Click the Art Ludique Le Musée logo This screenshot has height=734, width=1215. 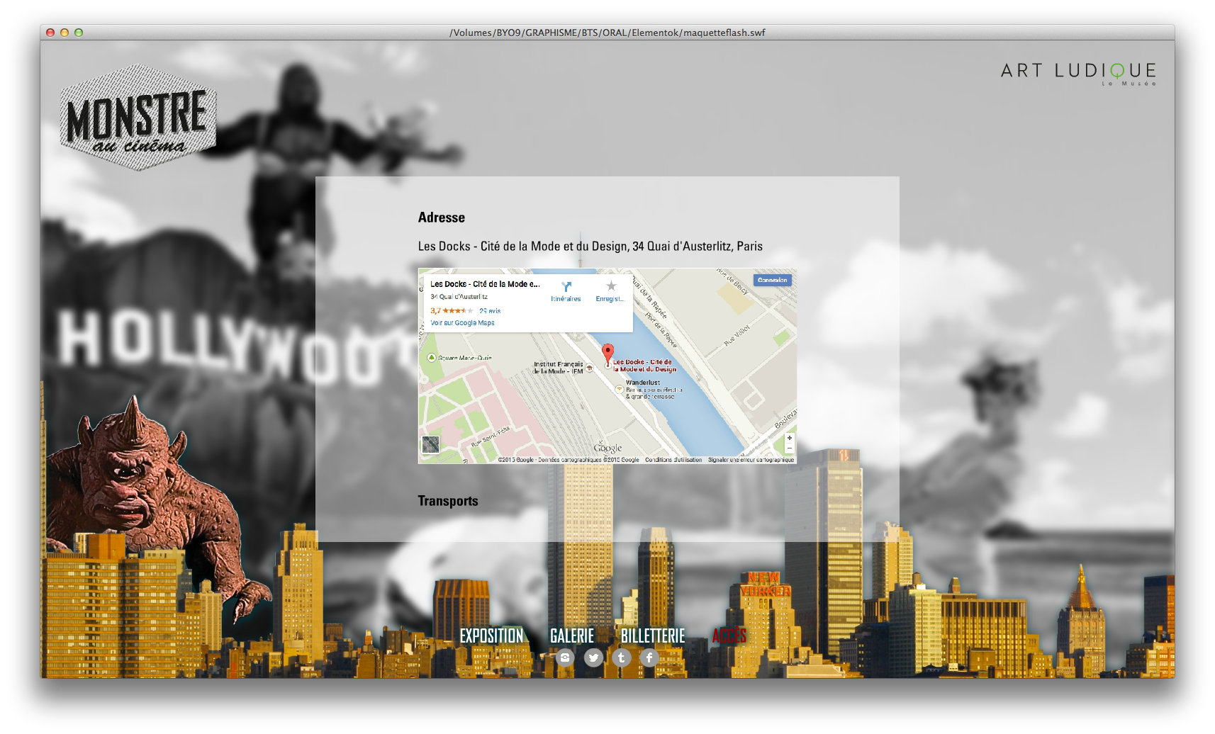(x=1078, y=74)
